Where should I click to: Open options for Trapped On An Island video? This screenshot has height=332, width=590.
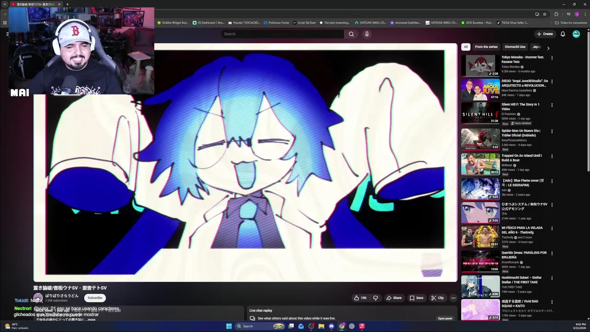[x=552, y=156]
